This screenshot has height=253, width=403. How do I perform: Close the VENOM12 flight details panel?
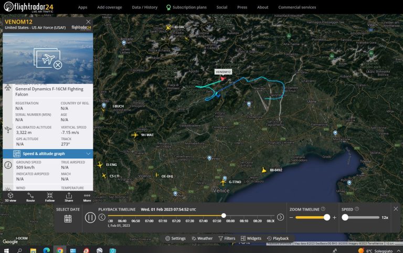(x=88, y=22)
